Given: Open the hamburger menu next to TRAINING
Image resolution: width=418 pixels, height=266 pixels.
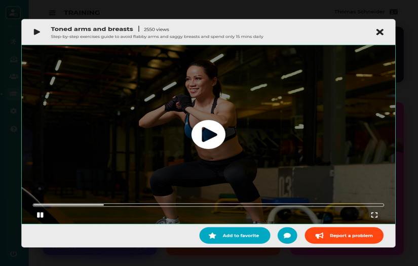Looking at the screenshot, I should click(x=52, y=13).
